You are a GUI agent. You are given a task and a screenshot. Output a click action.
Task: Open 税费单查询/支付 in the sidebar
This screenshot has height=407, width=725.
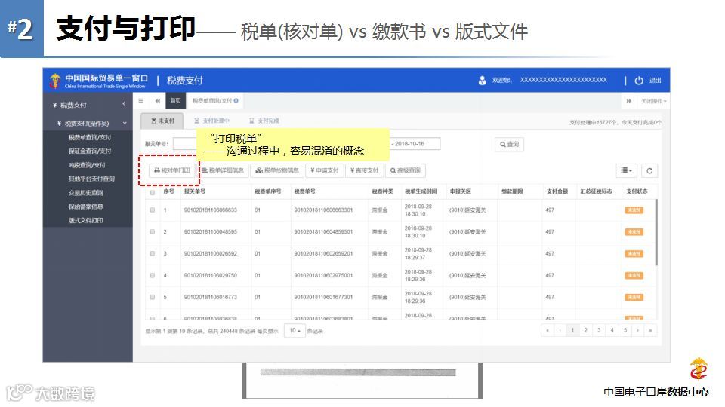(x=90, y=137)
